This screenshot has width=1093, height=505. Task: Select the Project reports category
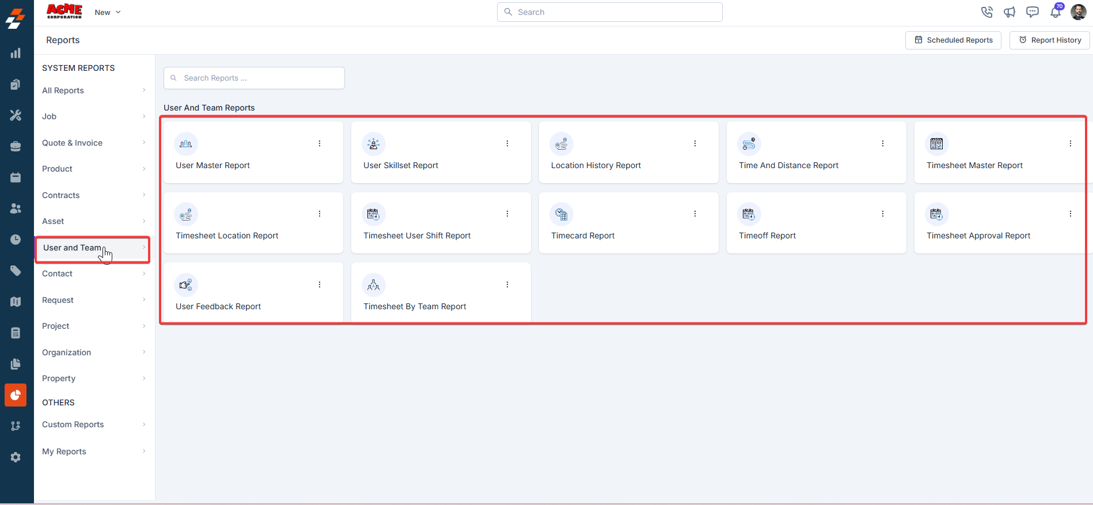(x=94, y=326)
